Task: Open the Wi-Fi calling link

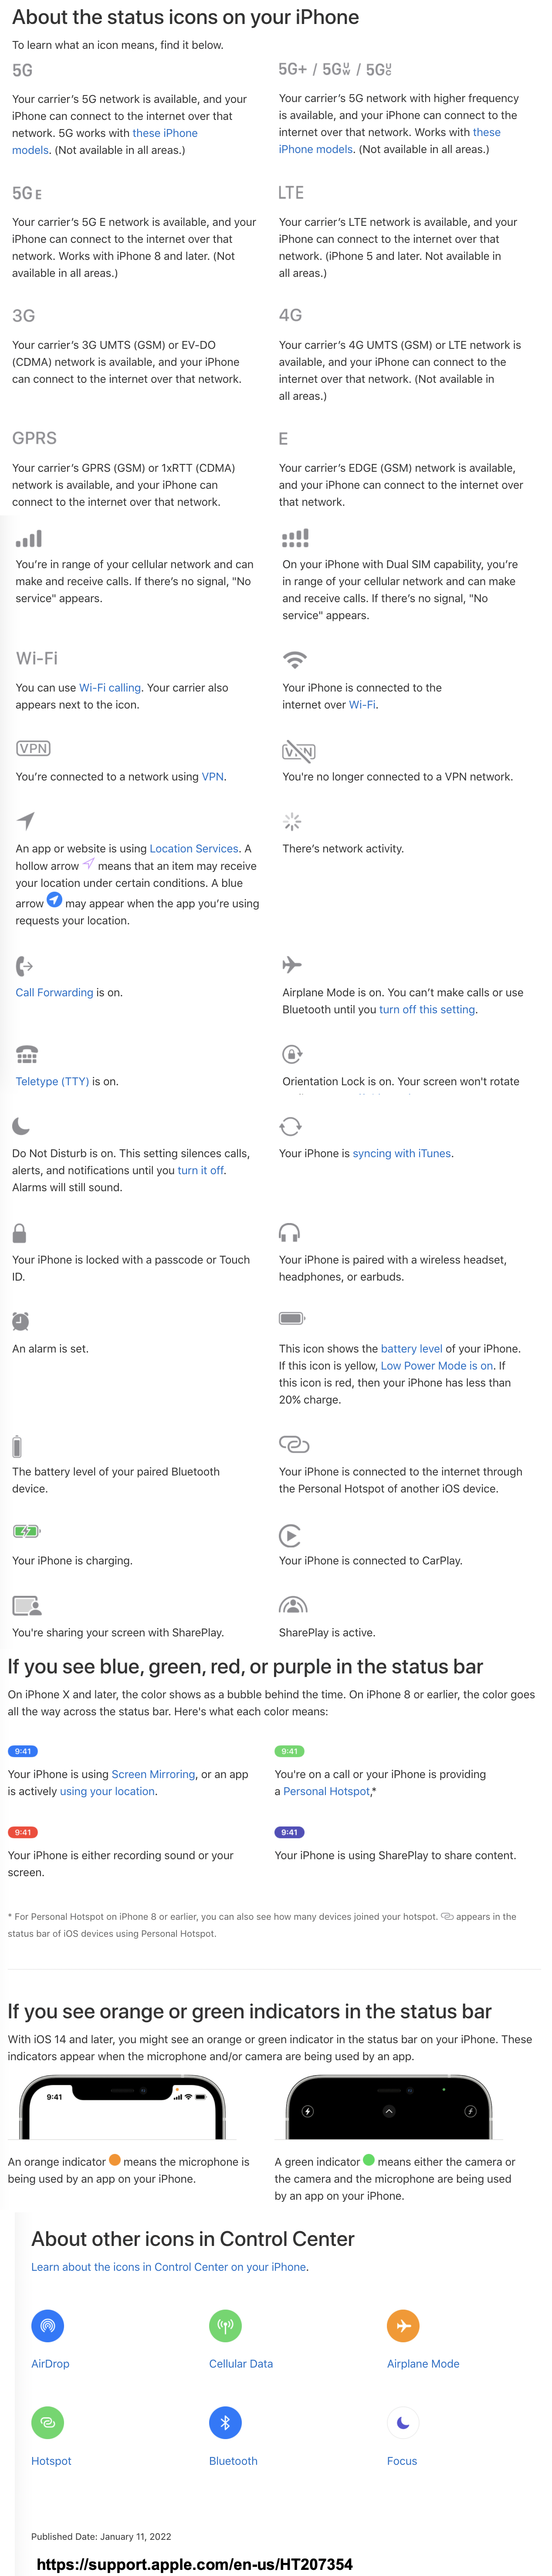Action: point(110,688)
